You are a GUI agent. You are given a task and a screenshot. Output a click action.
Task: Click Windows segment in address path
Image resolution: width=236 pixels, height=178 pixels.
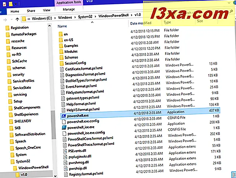[x=65, y=17]
